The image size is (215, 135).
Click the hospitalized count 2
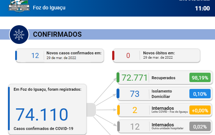pos(135,110)
